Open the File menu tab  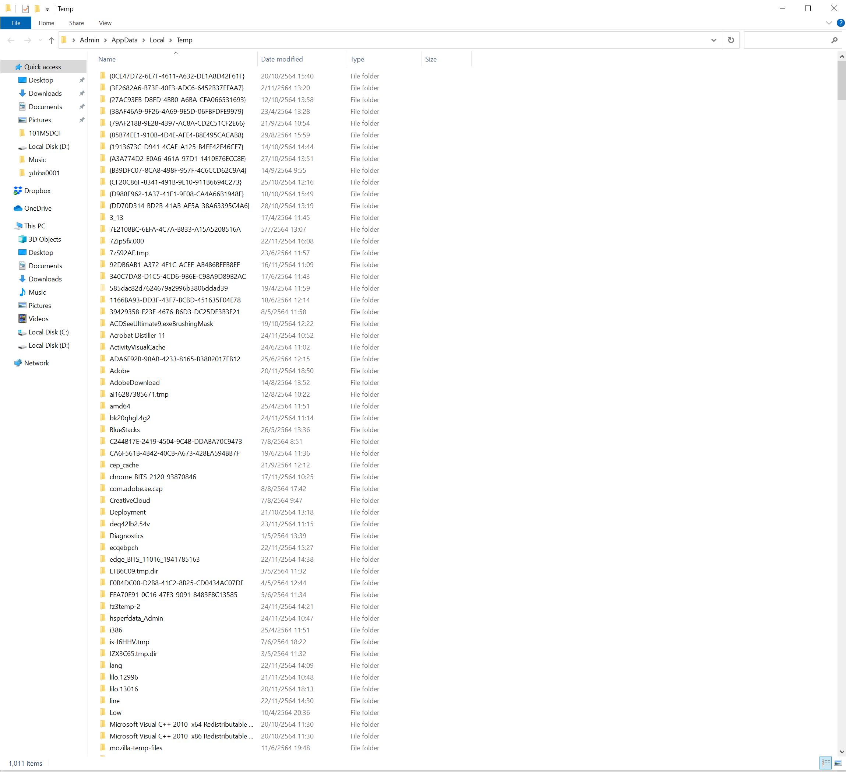click(x=15, y=23)
